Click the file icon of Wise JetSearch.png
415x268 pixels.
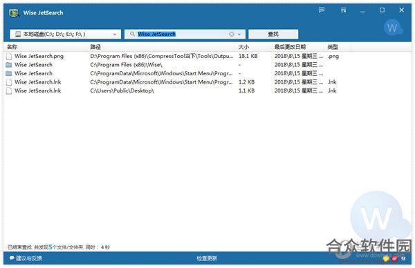coord(9,56)
